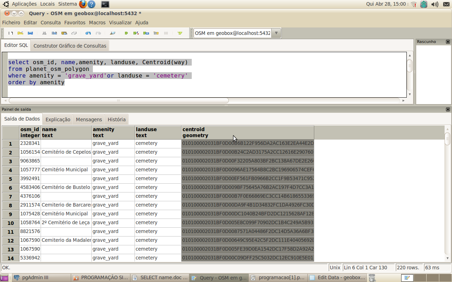Redo change in query editor
The image size is (452, 282).
pyautogui.click(x=98, y=33)
